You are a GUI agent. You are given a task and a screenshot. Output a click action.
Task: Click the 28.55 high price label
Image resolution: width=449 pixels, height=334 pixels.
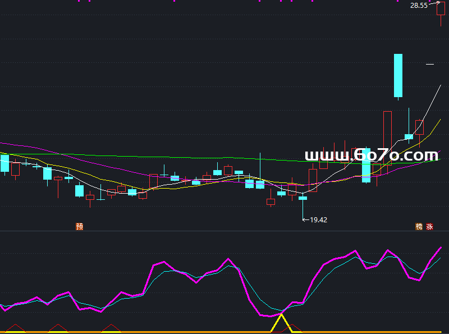(419, 5)
